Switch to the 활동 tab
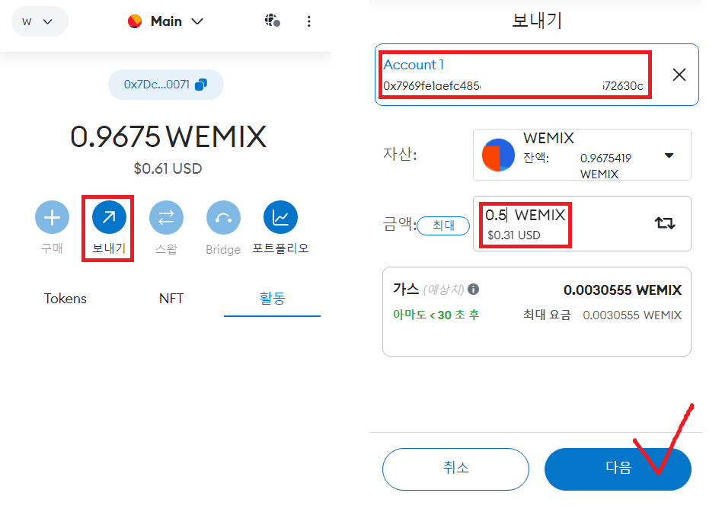The width and height of the screenshot is (722, 512). (272, 299)
